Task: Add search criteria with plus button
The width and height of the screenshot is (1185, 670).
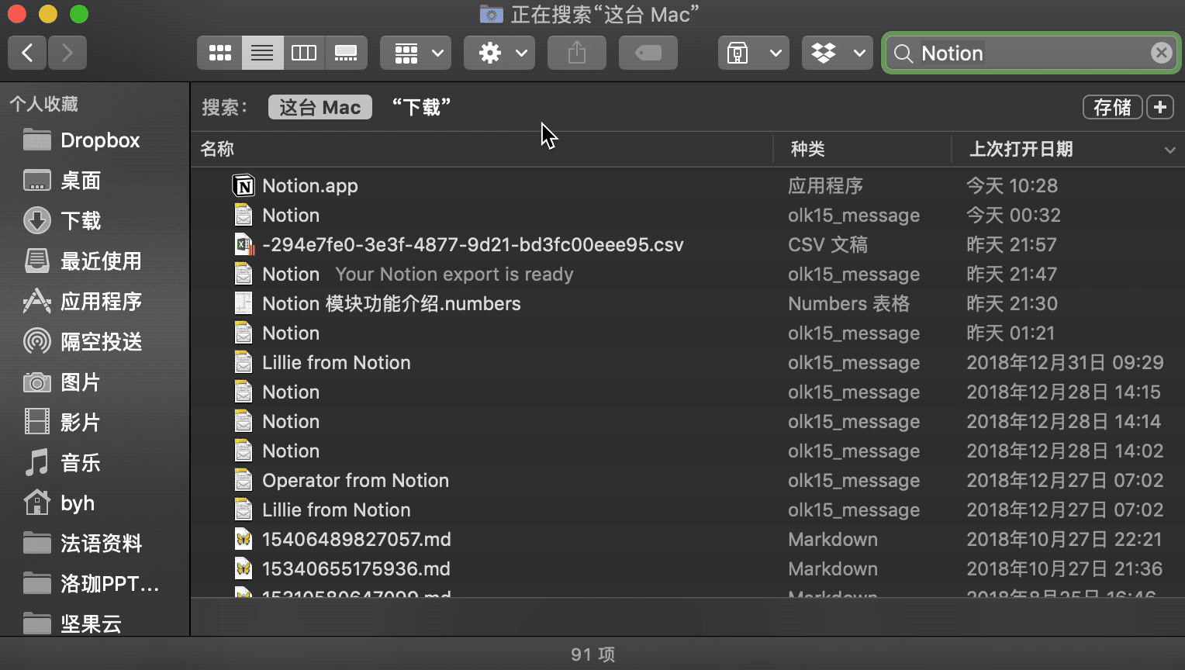Action: (x=1160, y=107)
